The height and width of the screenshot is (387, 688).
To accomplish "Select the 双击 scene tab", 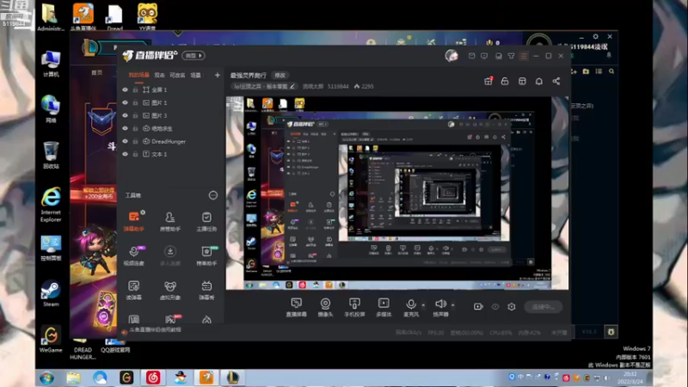I will coord(159,75).
